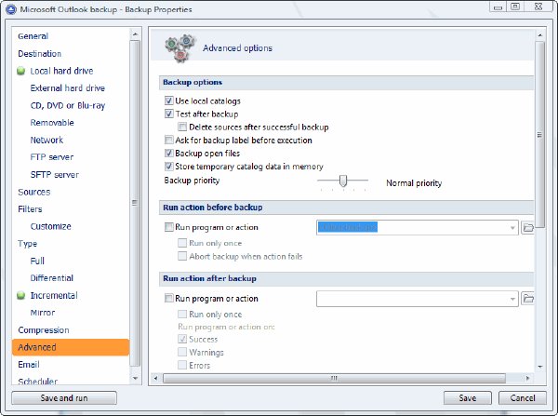Image resolution: width=558 pixels, height=416 pixels.
Task: Open the General settings page
Action: [x=33, y=36]
